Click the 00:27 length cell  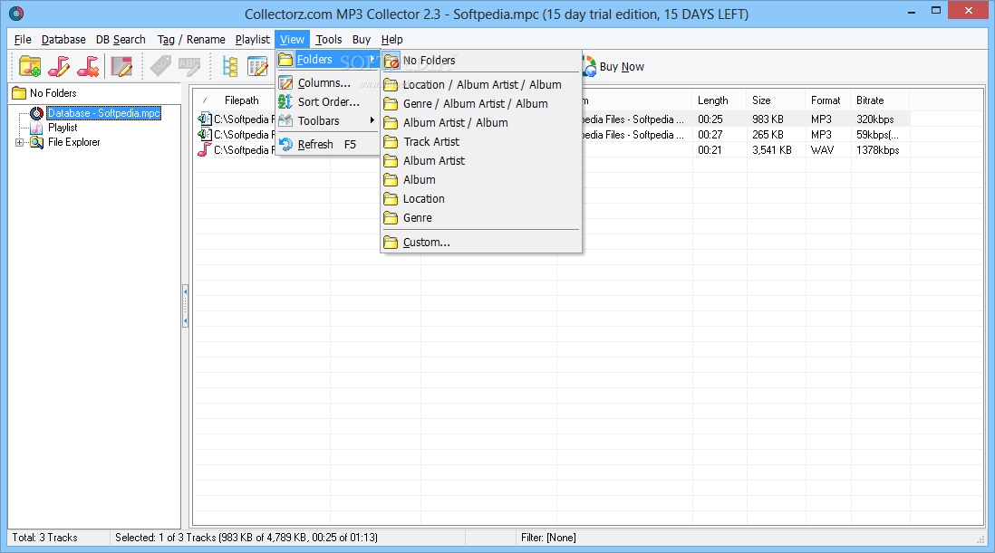pos(710,135)
